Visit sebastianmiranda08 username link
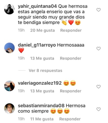The image size is (108, 123). (x=41, y=106)
